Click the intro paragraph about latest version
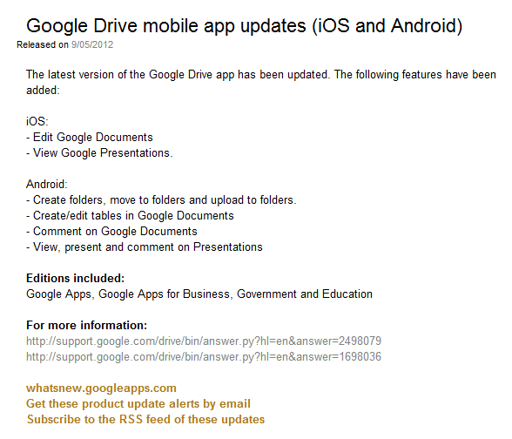 (x=261, y=82)
